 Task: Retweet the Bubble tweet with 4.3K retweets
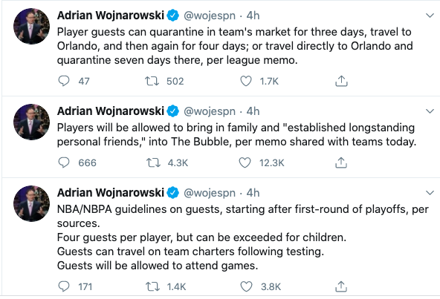point(153,162)
